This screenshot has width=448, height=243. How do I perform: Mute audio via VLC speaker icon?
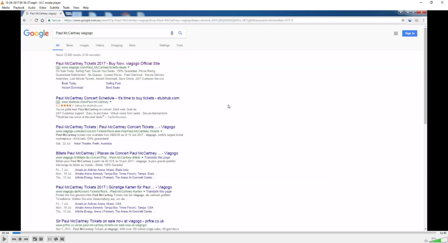tap(426, 241)
